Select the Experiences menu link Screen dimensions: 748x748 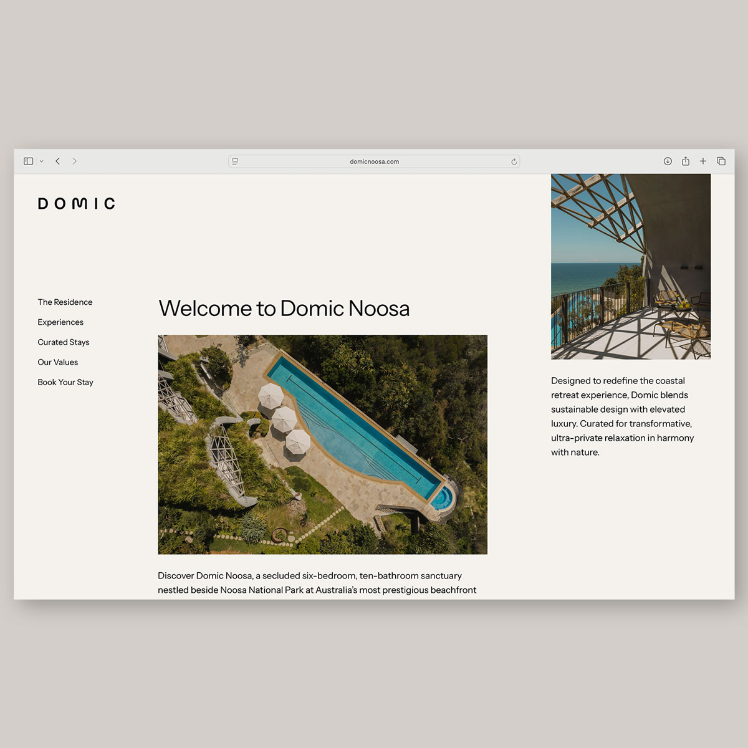tap(60, 322)
